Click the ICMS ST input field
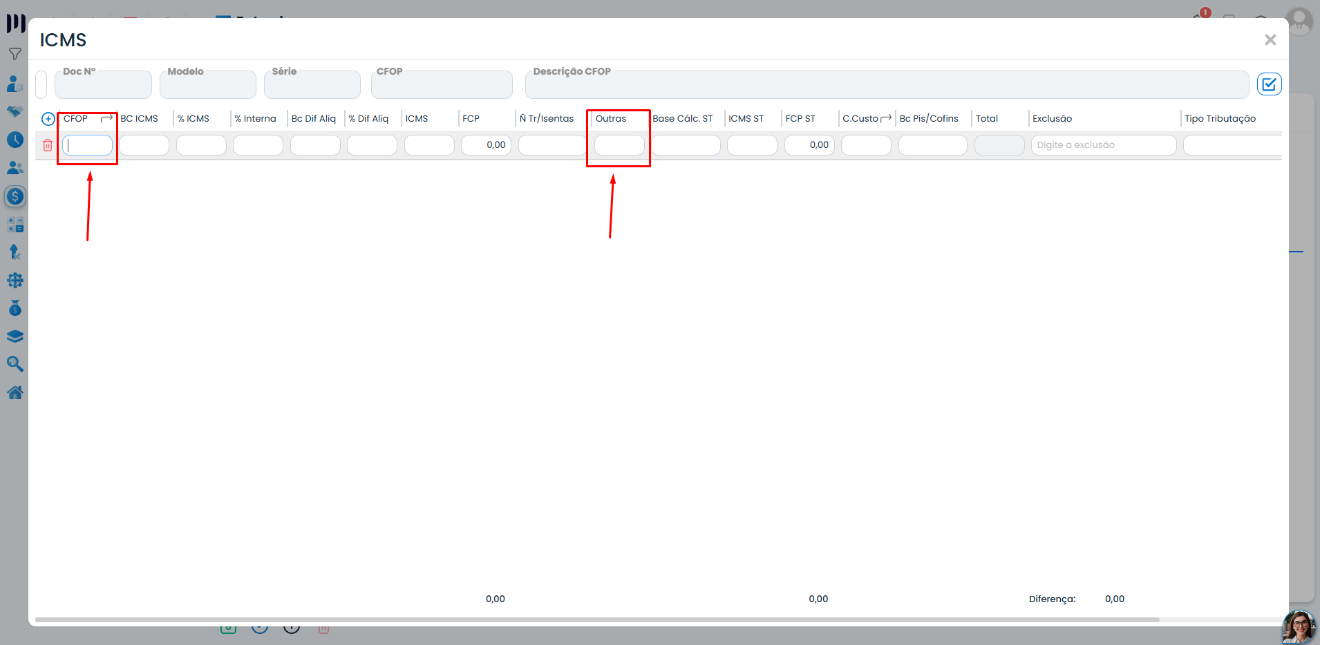The width and height of the screenshot is (1320, 645). [x=753, y=145]
